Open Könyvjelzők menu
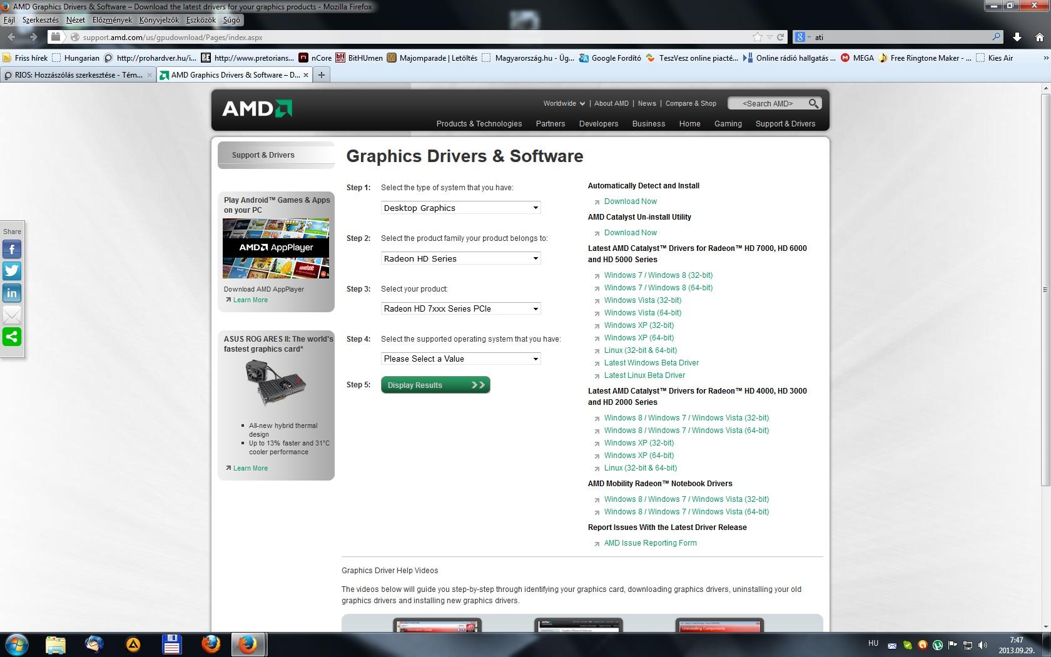 coord(159,19)
